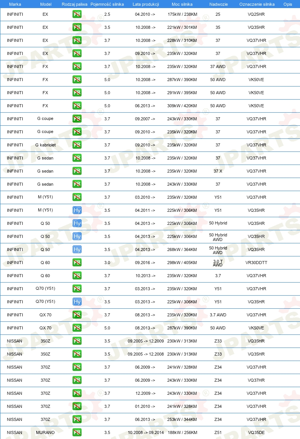Click petrol icon in Q 60 3.0 VR30DDTT row
This screenshot has width=300, height=439.
coord(77,262)
